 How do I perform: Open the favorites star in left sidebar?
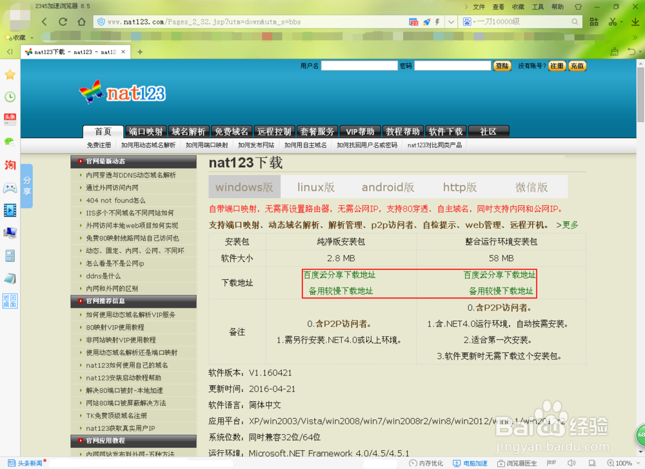(x=10, y=74)
